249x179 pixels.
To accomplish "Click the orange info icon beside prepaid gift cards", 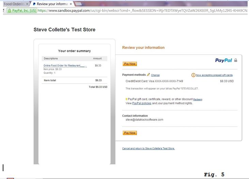I will pos(193,75).
